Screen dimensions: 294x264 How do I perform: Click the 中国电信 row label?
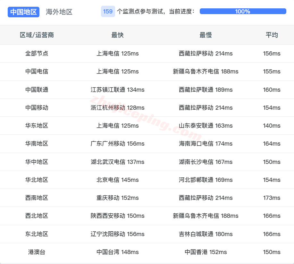coord(37,72)
